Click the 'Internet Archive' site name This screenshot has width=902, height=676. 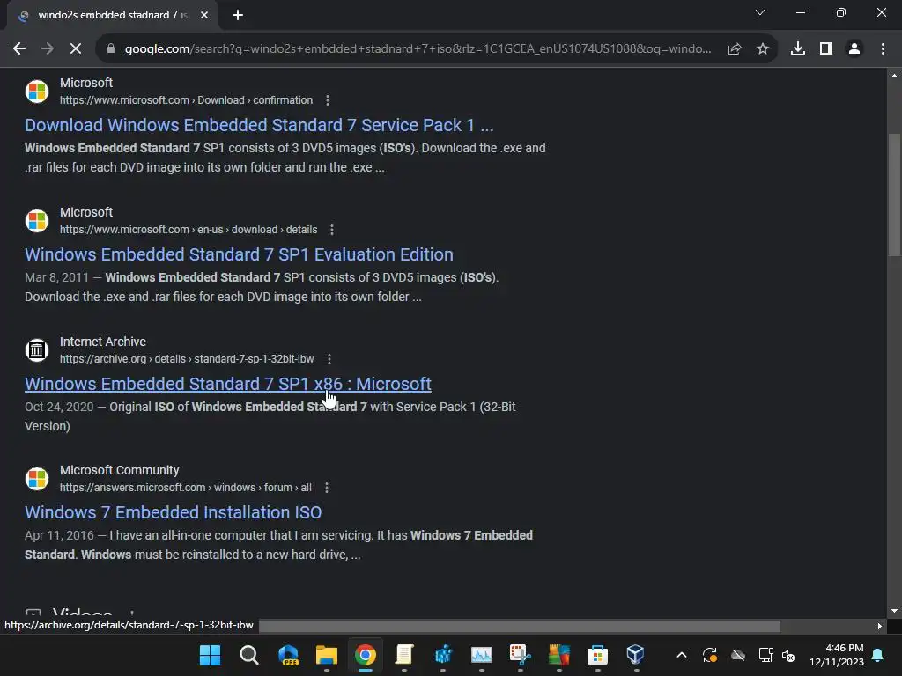tap(103, 342)
